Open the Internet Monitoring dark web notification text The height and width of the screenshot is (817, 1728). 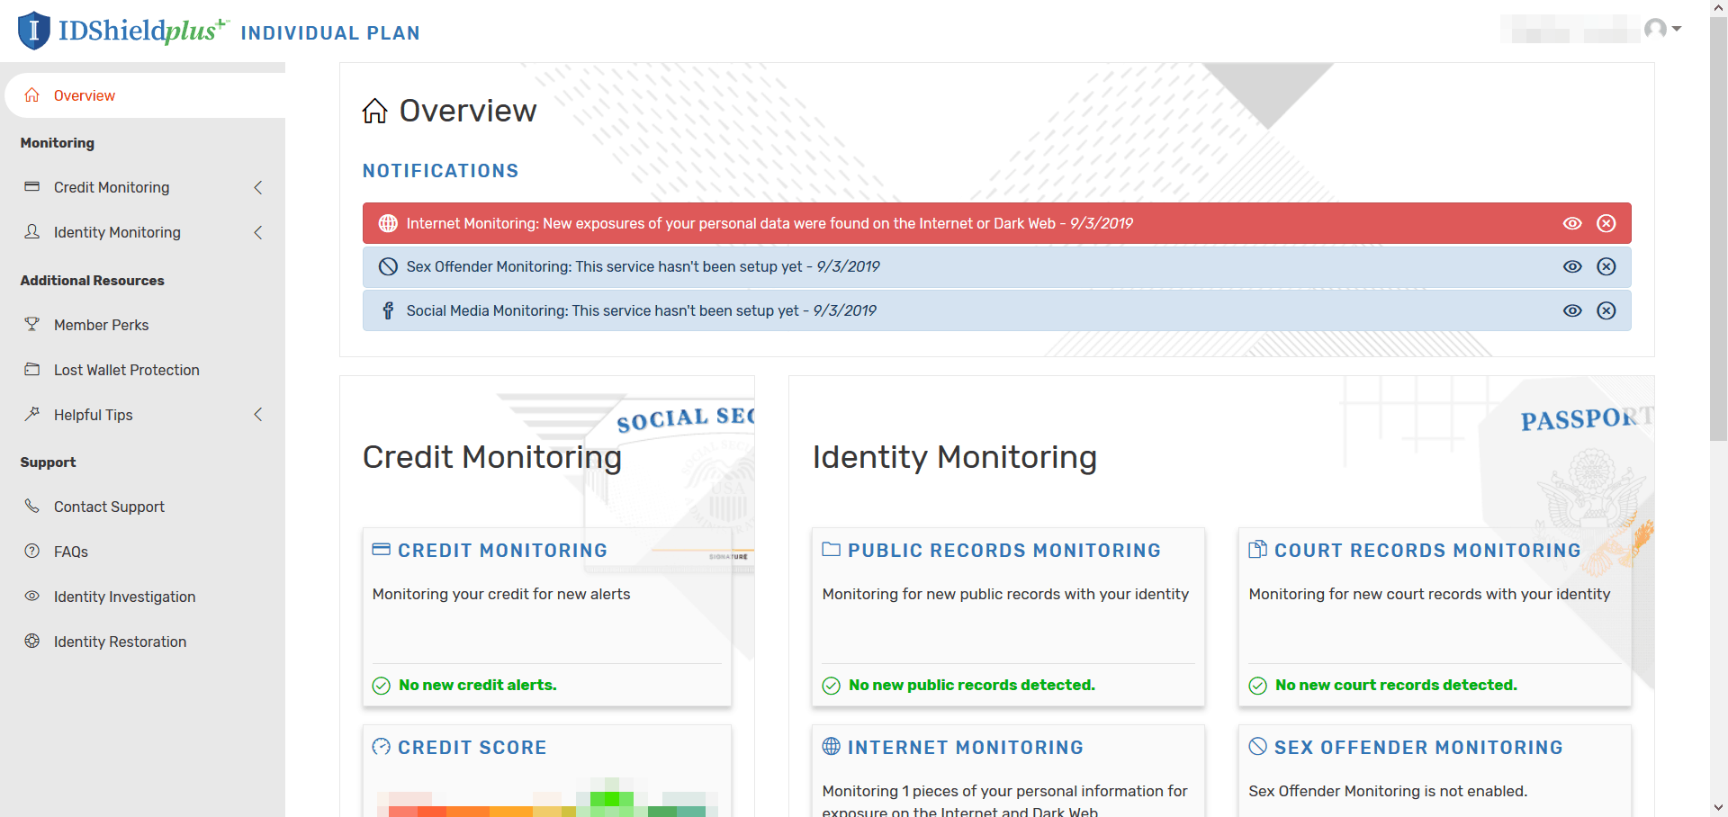click(x=769, y=223)
